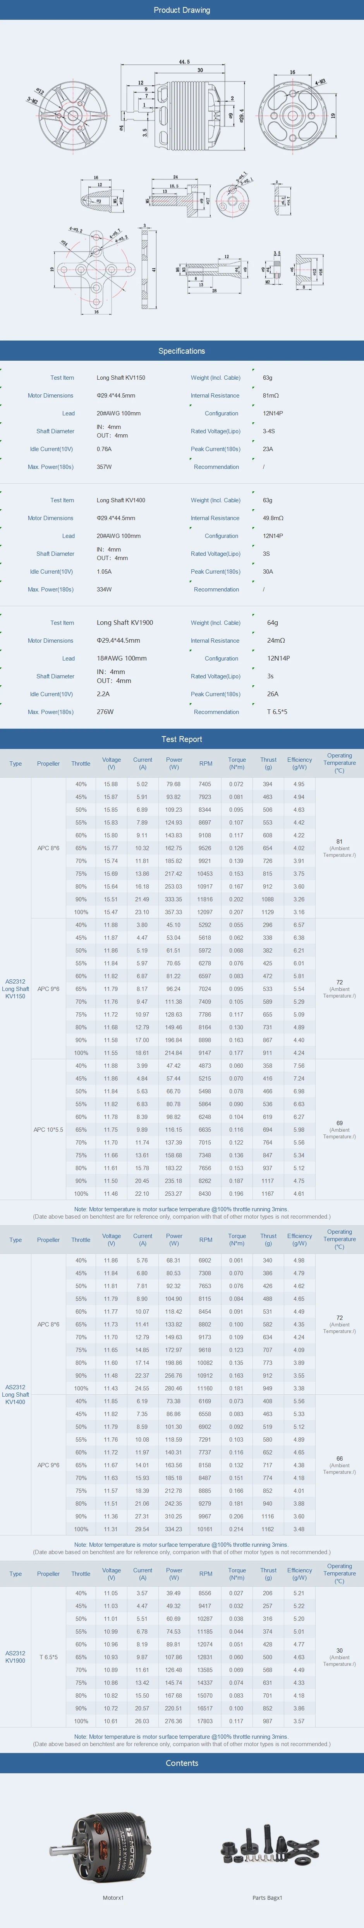This screenshot has height=1928, width=364.
Task: Click the Motorx1 caption under motor photo
Action: coord(113,1897)
